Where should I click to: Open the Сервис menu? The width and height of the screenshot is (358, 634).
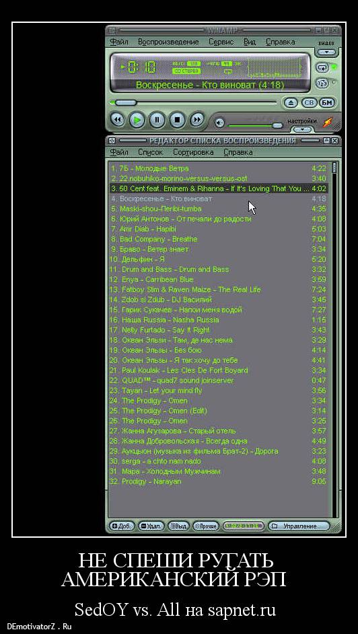[221, 42]
